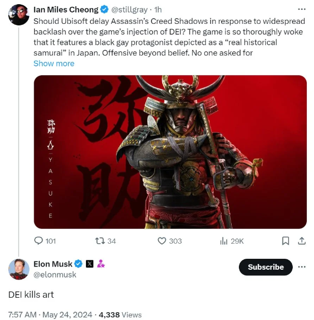Open the @stillgray handle link
This screenshot has height=320, width=314.
pyautogui.click(x=129, y=9)
